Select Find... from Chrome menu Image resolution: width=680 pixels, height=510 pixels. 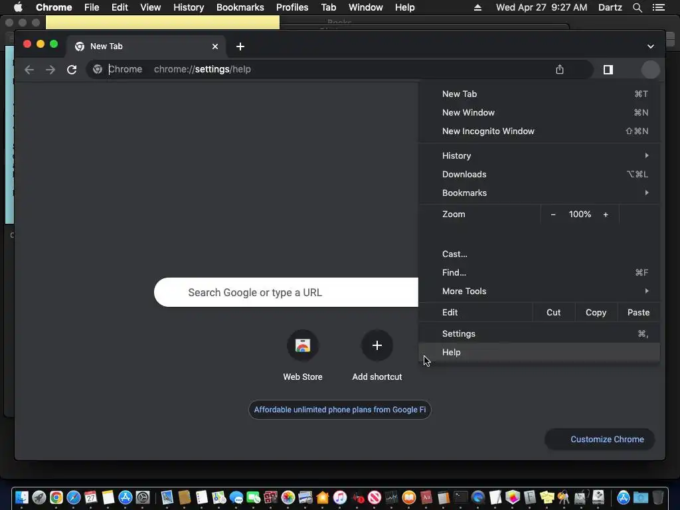tap(539, 273)
